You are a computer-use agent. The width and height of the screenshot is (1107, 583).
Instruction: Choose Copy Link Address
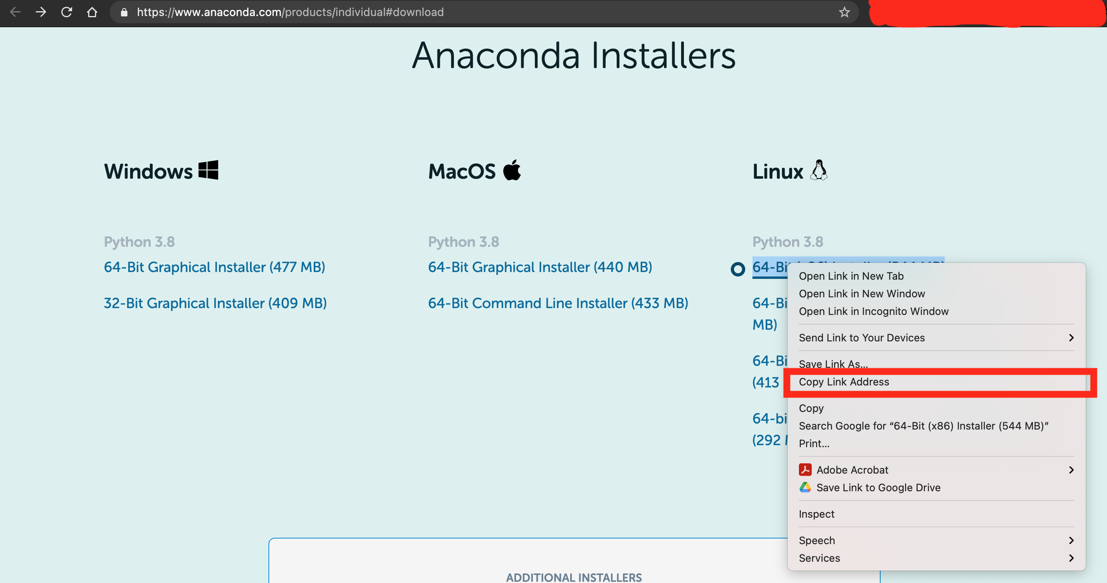(844, 382)
